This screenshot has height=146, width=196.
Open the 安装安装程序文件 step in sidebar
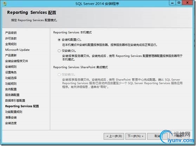[17, 61]
